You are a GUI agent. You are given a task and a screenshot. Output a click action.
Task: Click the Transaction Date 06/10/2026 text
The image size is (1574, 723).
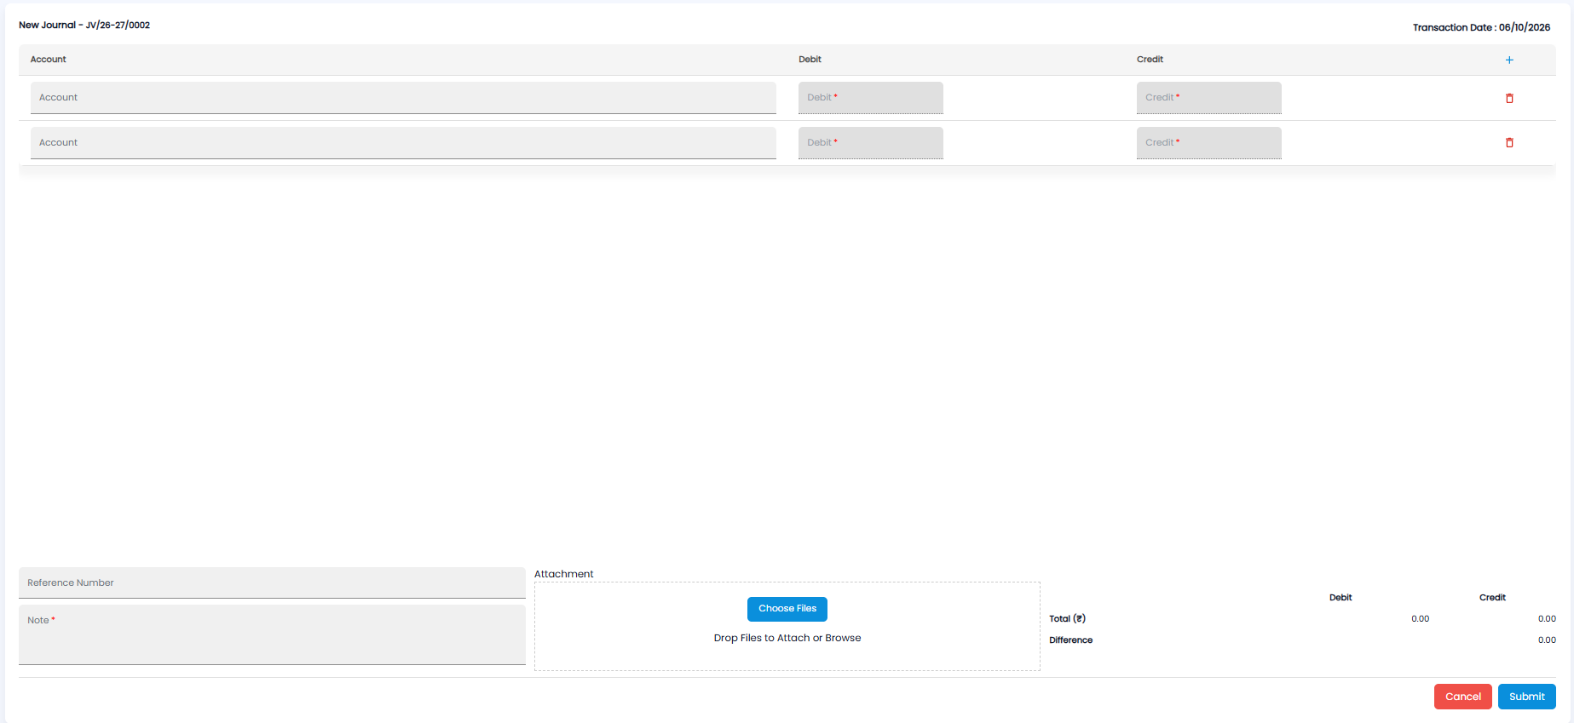[x=1482, y=27]
